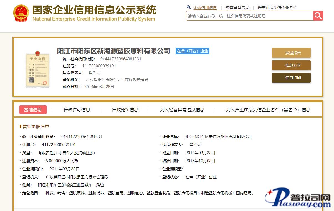The height and width of the screenshot is (211, 334).
Task: Click the small magnifier icon beside 企业信用信息
Action: pos(189,7)
